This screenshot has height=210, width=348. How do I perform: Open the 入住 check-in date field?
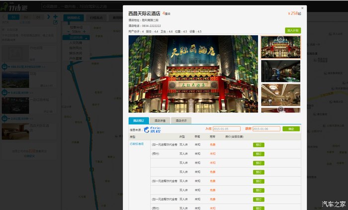coord(226,129)
